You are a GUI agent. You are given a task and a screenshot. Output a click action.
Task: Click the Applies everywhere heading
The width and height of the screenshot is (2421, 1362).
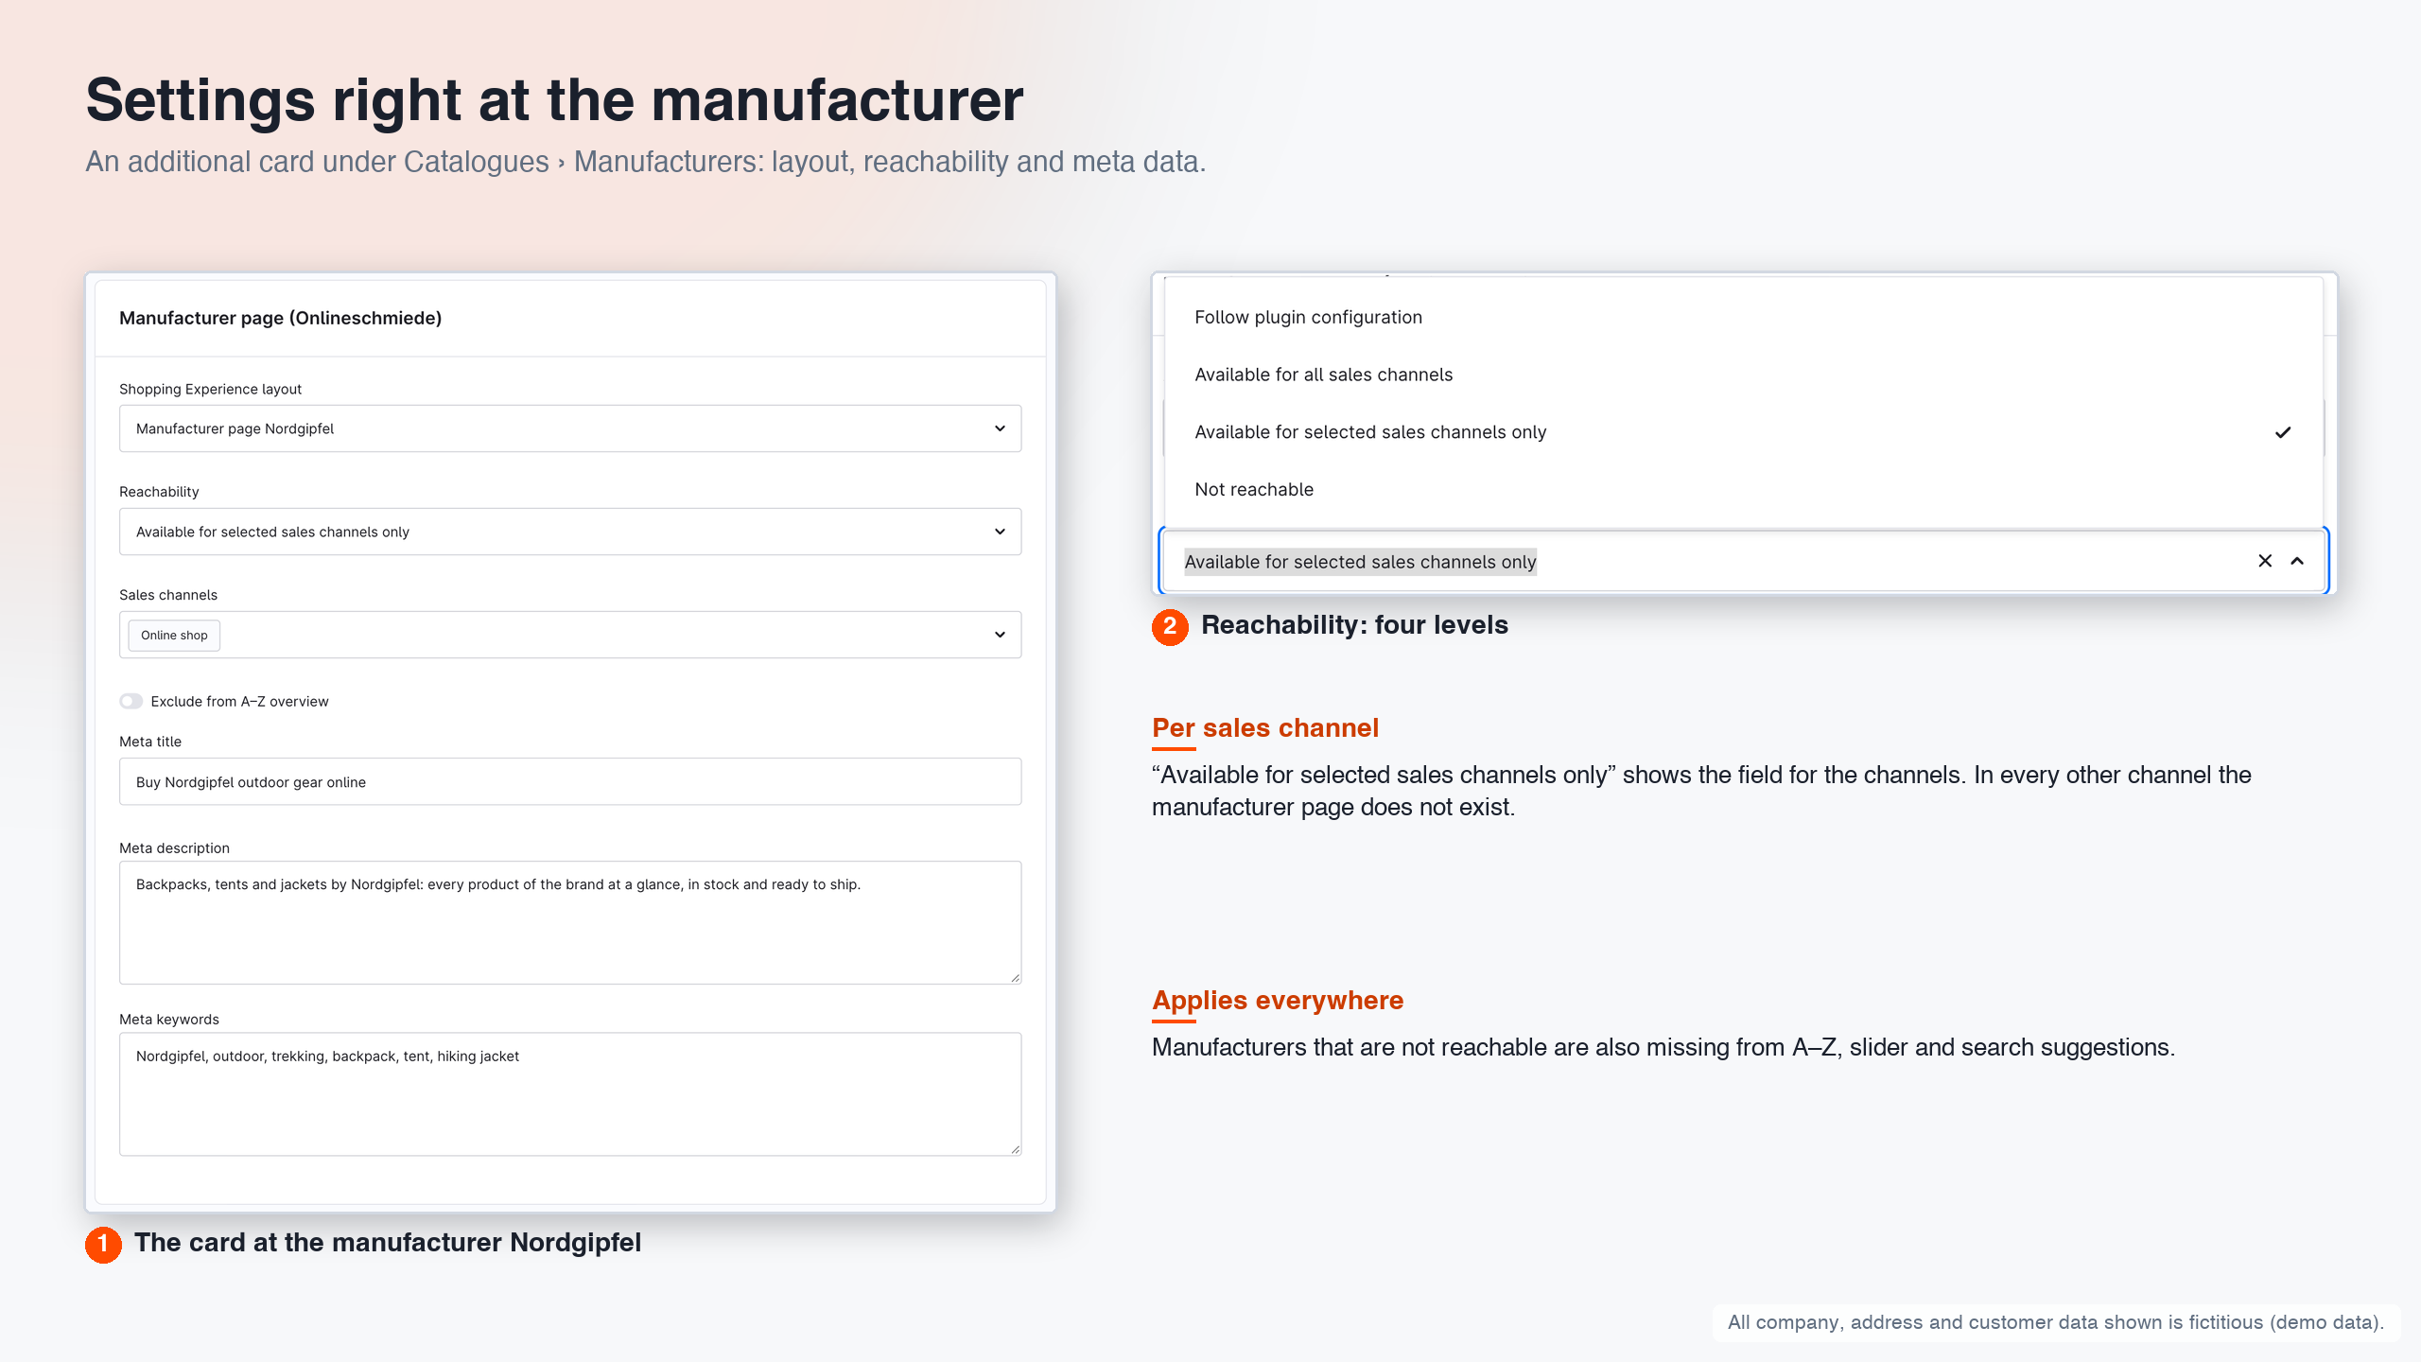[1278, 1000]
